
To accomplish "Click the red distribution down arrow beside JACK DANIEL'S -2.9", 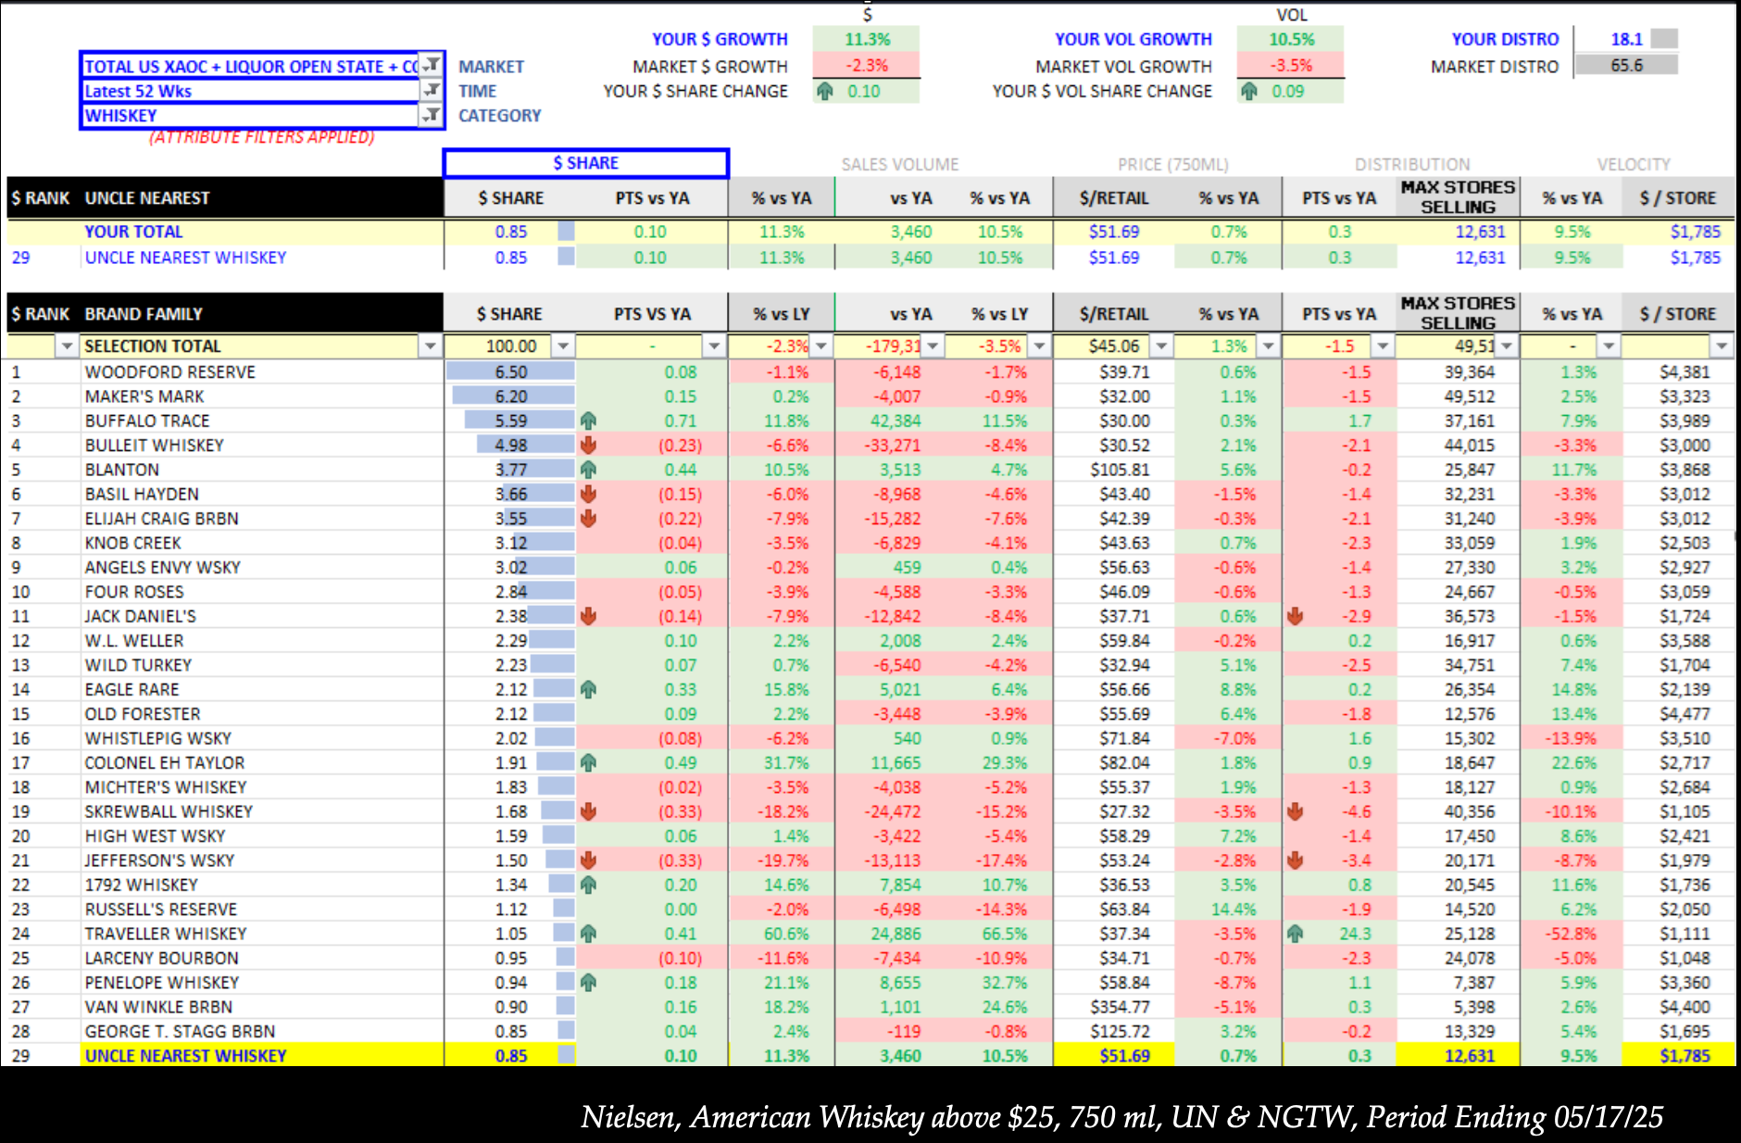I will (x=1295, y=616).
